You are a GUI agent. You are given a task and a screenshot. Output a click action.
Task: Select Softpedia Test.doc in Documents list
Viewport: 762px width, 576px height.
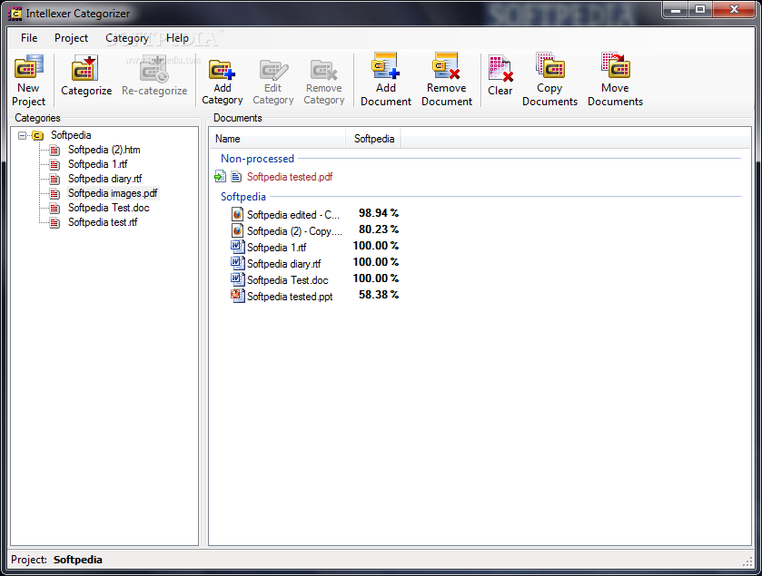tap(288, 280)
